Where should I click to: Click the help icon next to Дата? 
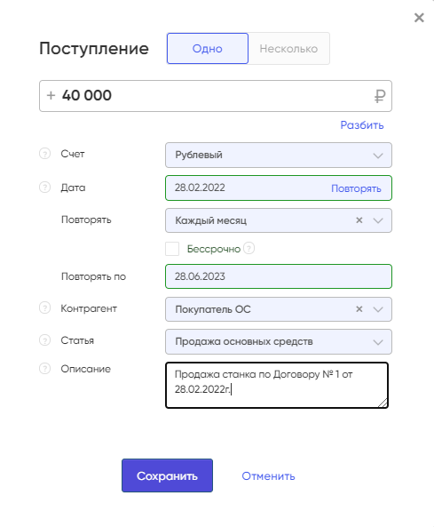click(x=44, y=188)
